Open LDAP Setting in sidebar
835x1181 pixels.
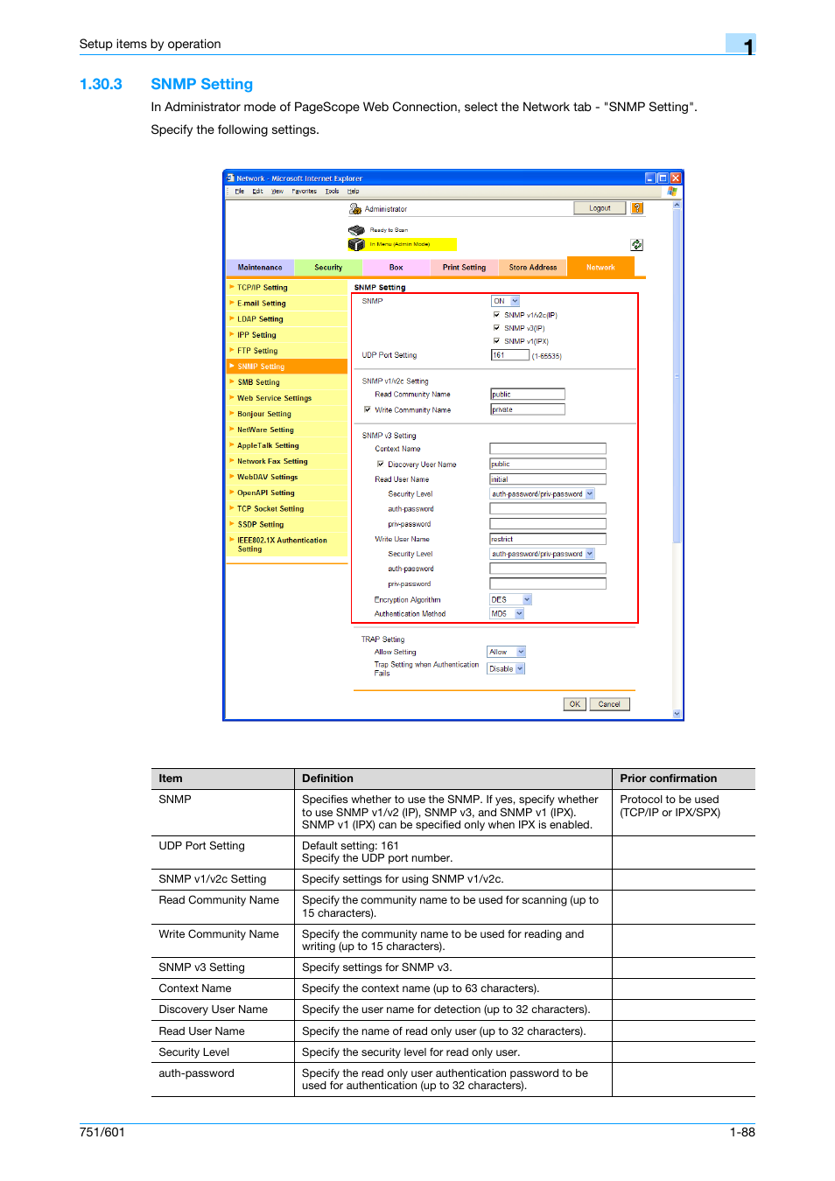pos(287,319)
